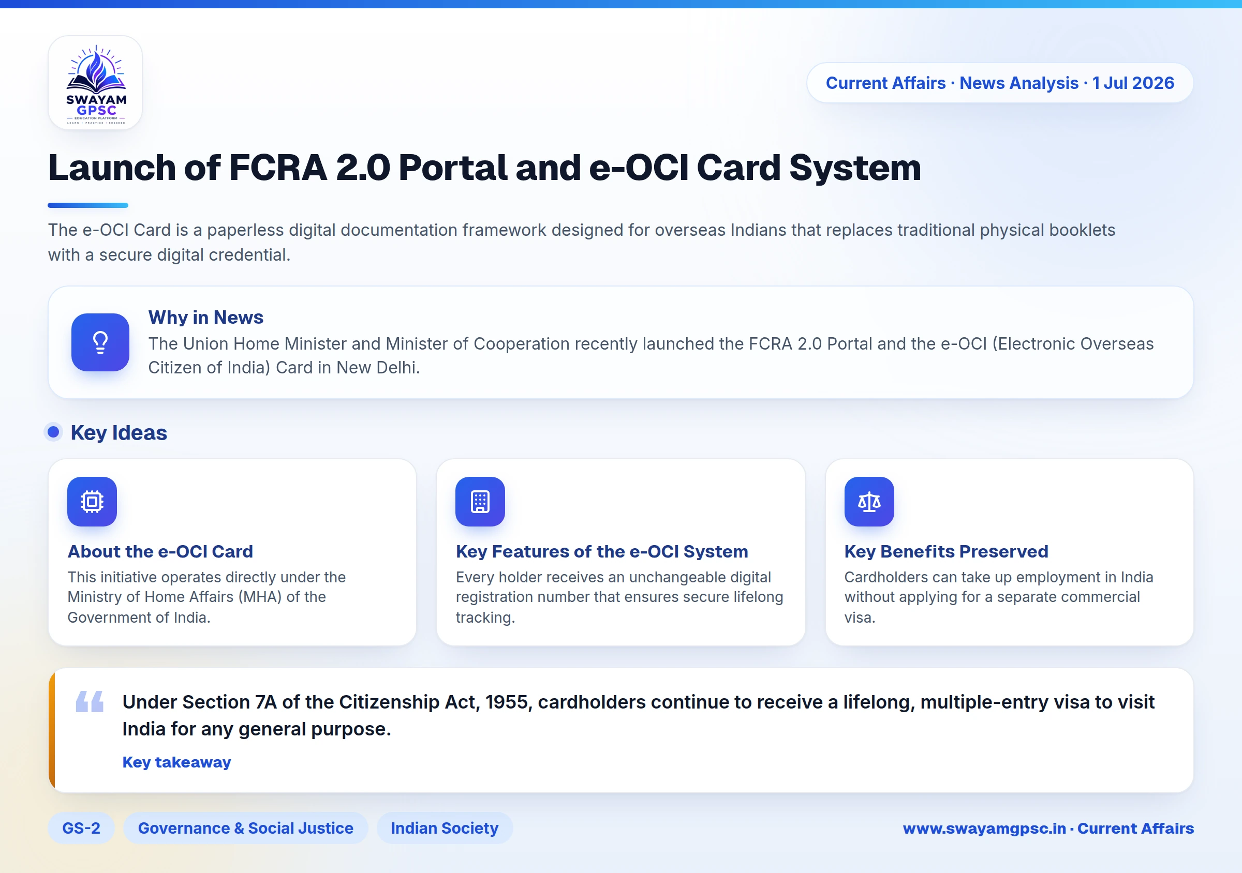The image size is (1242, 873).
Task: Click the unchangeable digital registration number text
Action: click(619, 597)
